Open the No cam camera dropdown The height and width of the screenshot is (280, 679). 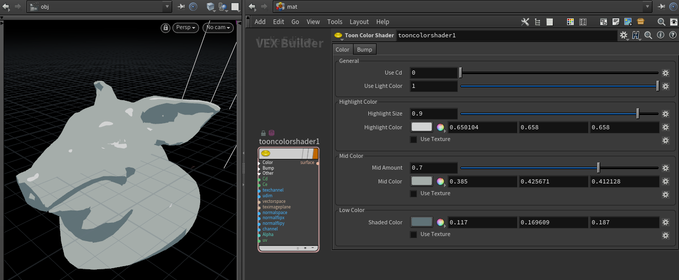pos(218,28)
